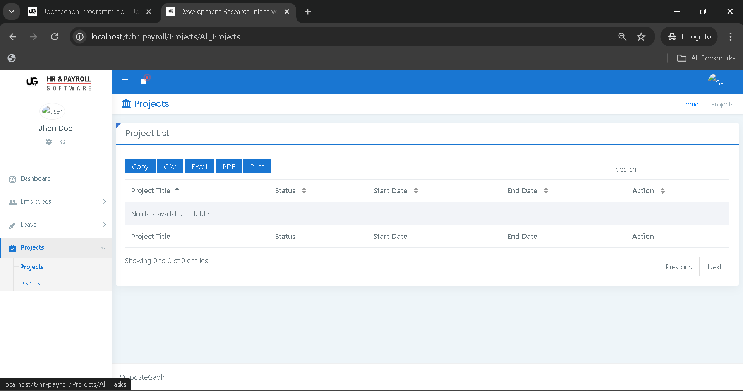Click the settings gear under Jhon Doe

point(49,142)
